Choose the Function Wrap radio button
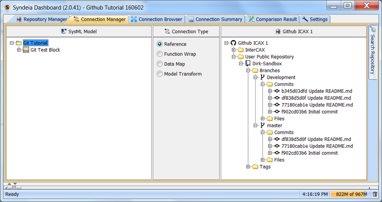 coord(160,54)
